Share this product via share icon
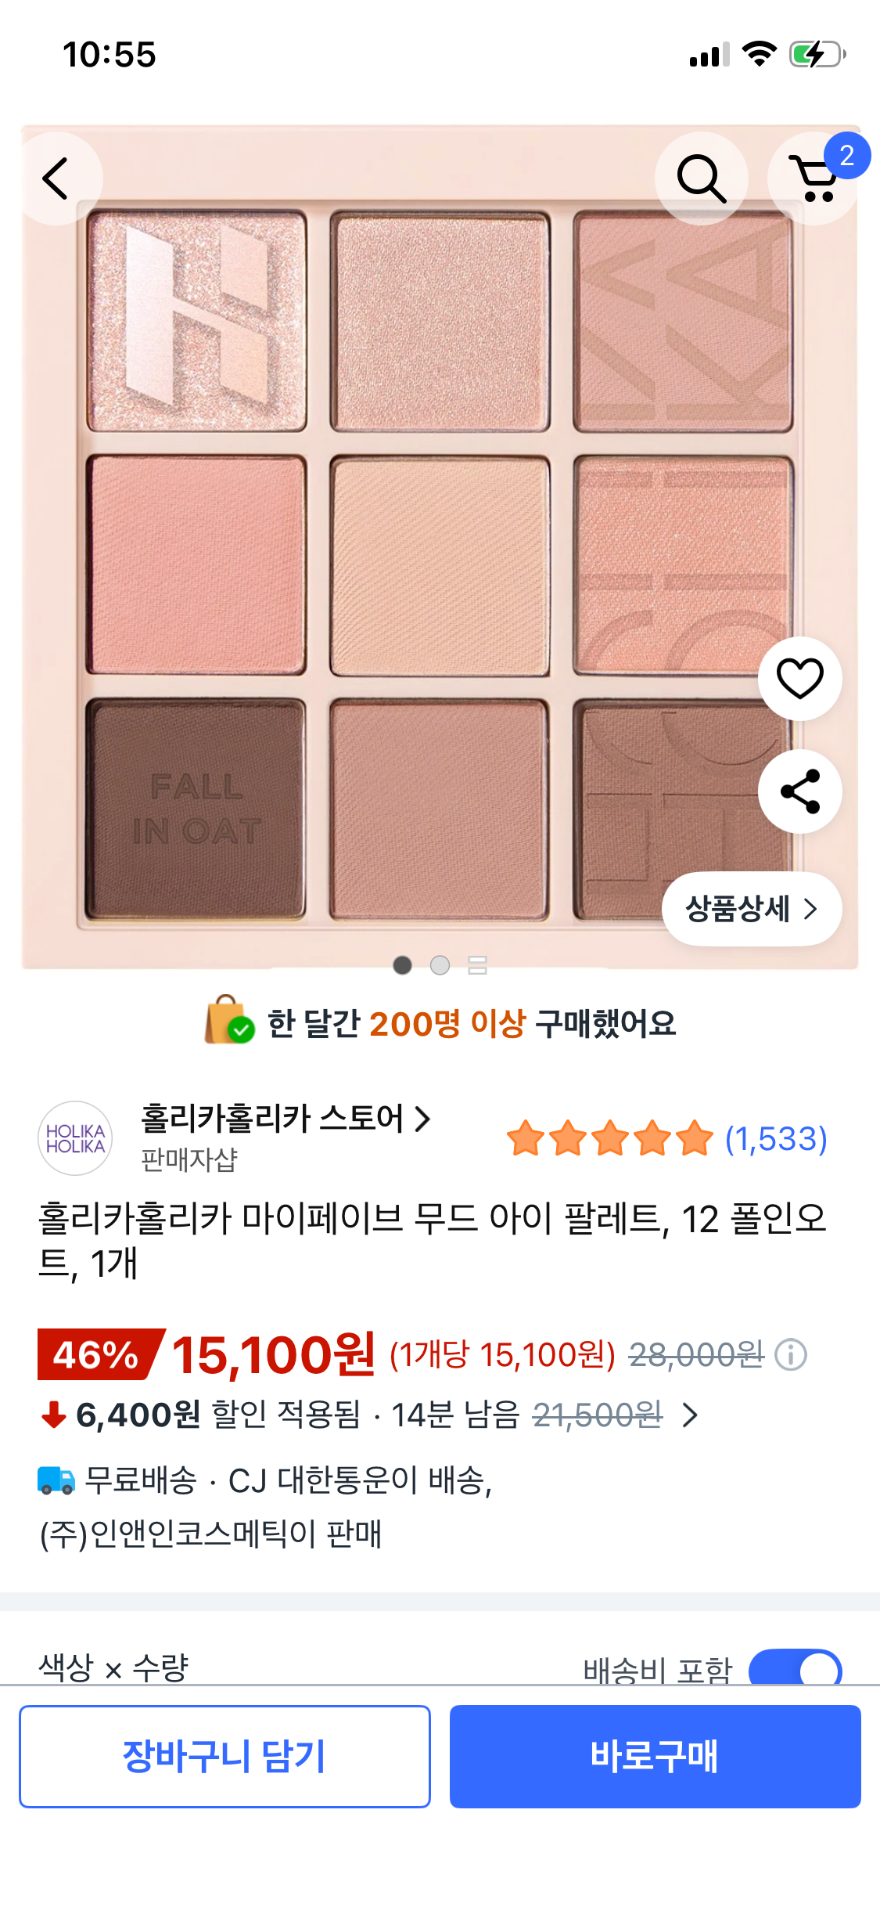Screen dimensions: 880x1907 click(x=799, y=791)
